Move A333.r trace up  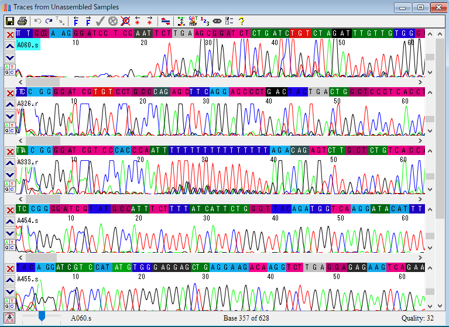10,163
